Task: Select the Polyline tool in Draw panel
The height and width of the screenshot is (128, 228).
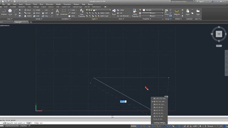Action: tap(4, 12)
